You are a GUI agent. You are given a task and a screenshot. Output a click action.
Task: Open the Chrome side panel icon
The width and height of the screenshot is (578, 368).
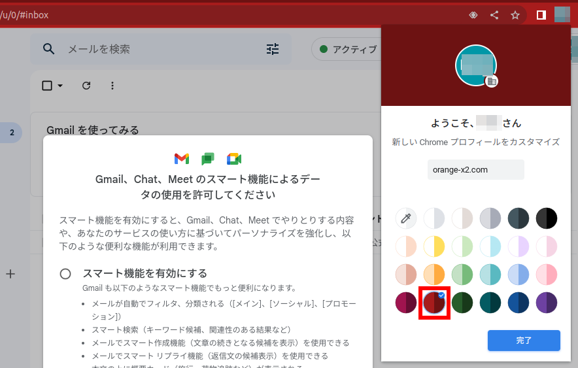pos(541,15)
